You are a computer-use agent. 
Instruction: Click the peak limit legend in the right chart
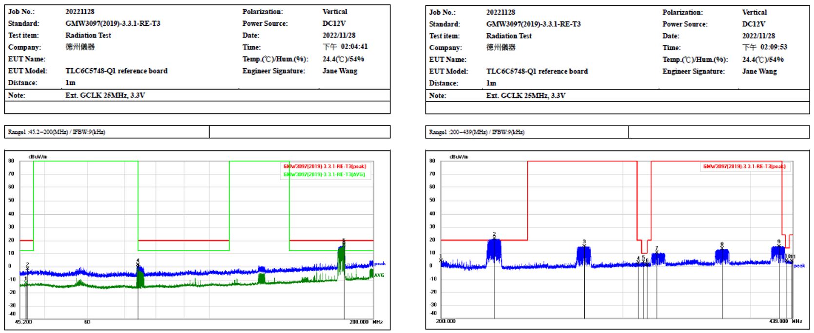[744, 166]
